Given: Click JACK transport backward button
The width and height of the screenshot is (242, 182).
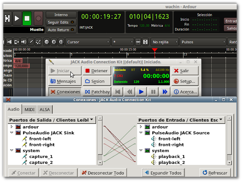Looking at the screenshot, I should (x=129, y=92).
